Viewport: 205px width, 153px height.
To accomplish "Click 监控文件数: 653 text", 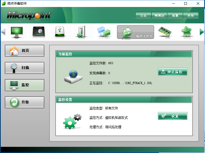I will [x=101, y=63].
